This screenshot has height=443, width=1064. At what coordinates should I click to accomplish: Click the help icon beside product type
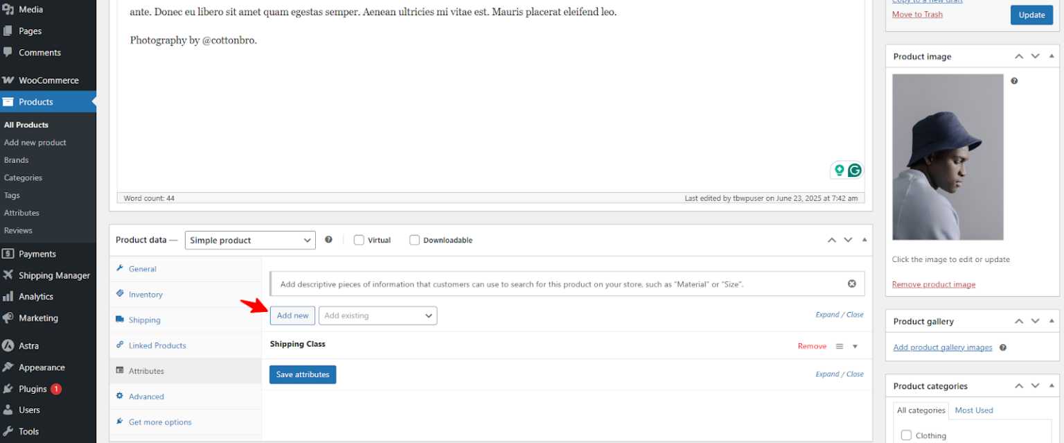(328, 240)
